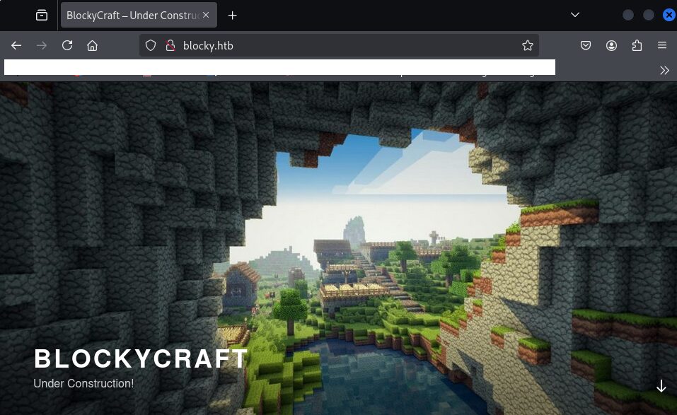This screenshot has height=415, width=677.
Task: Go to the browser home page
Action: click(92, 45)
